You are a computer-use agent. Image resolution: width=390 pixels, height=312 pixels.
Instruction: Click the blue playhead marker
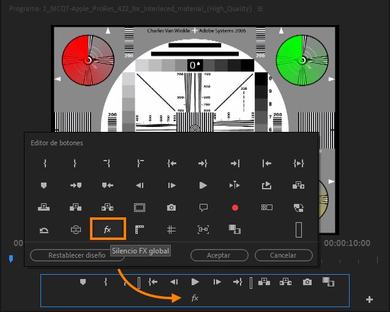(x=11, y=259)
